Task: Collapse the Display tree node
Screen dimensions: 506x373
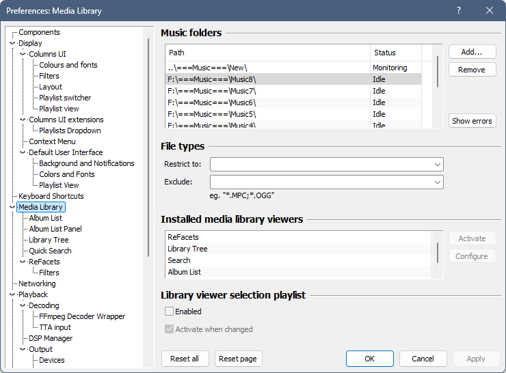Action: pyautogui.click(x=12, y=43)
